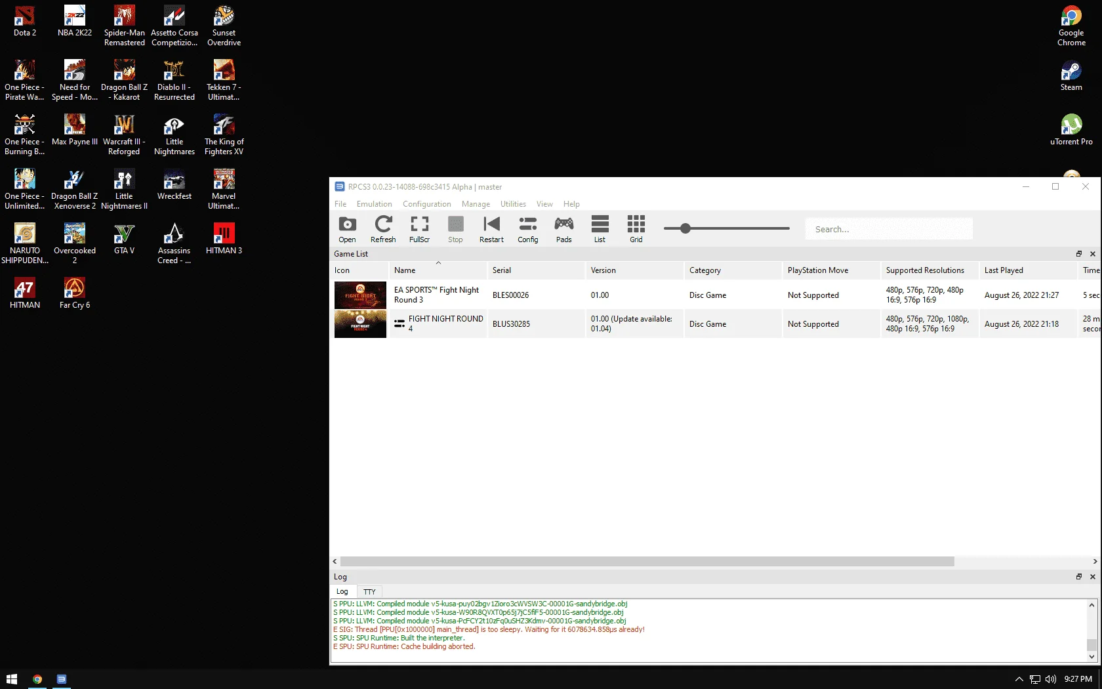Open the Utilities menu
Viewport: 1102px width, 689px height.
tap(513, 204)
